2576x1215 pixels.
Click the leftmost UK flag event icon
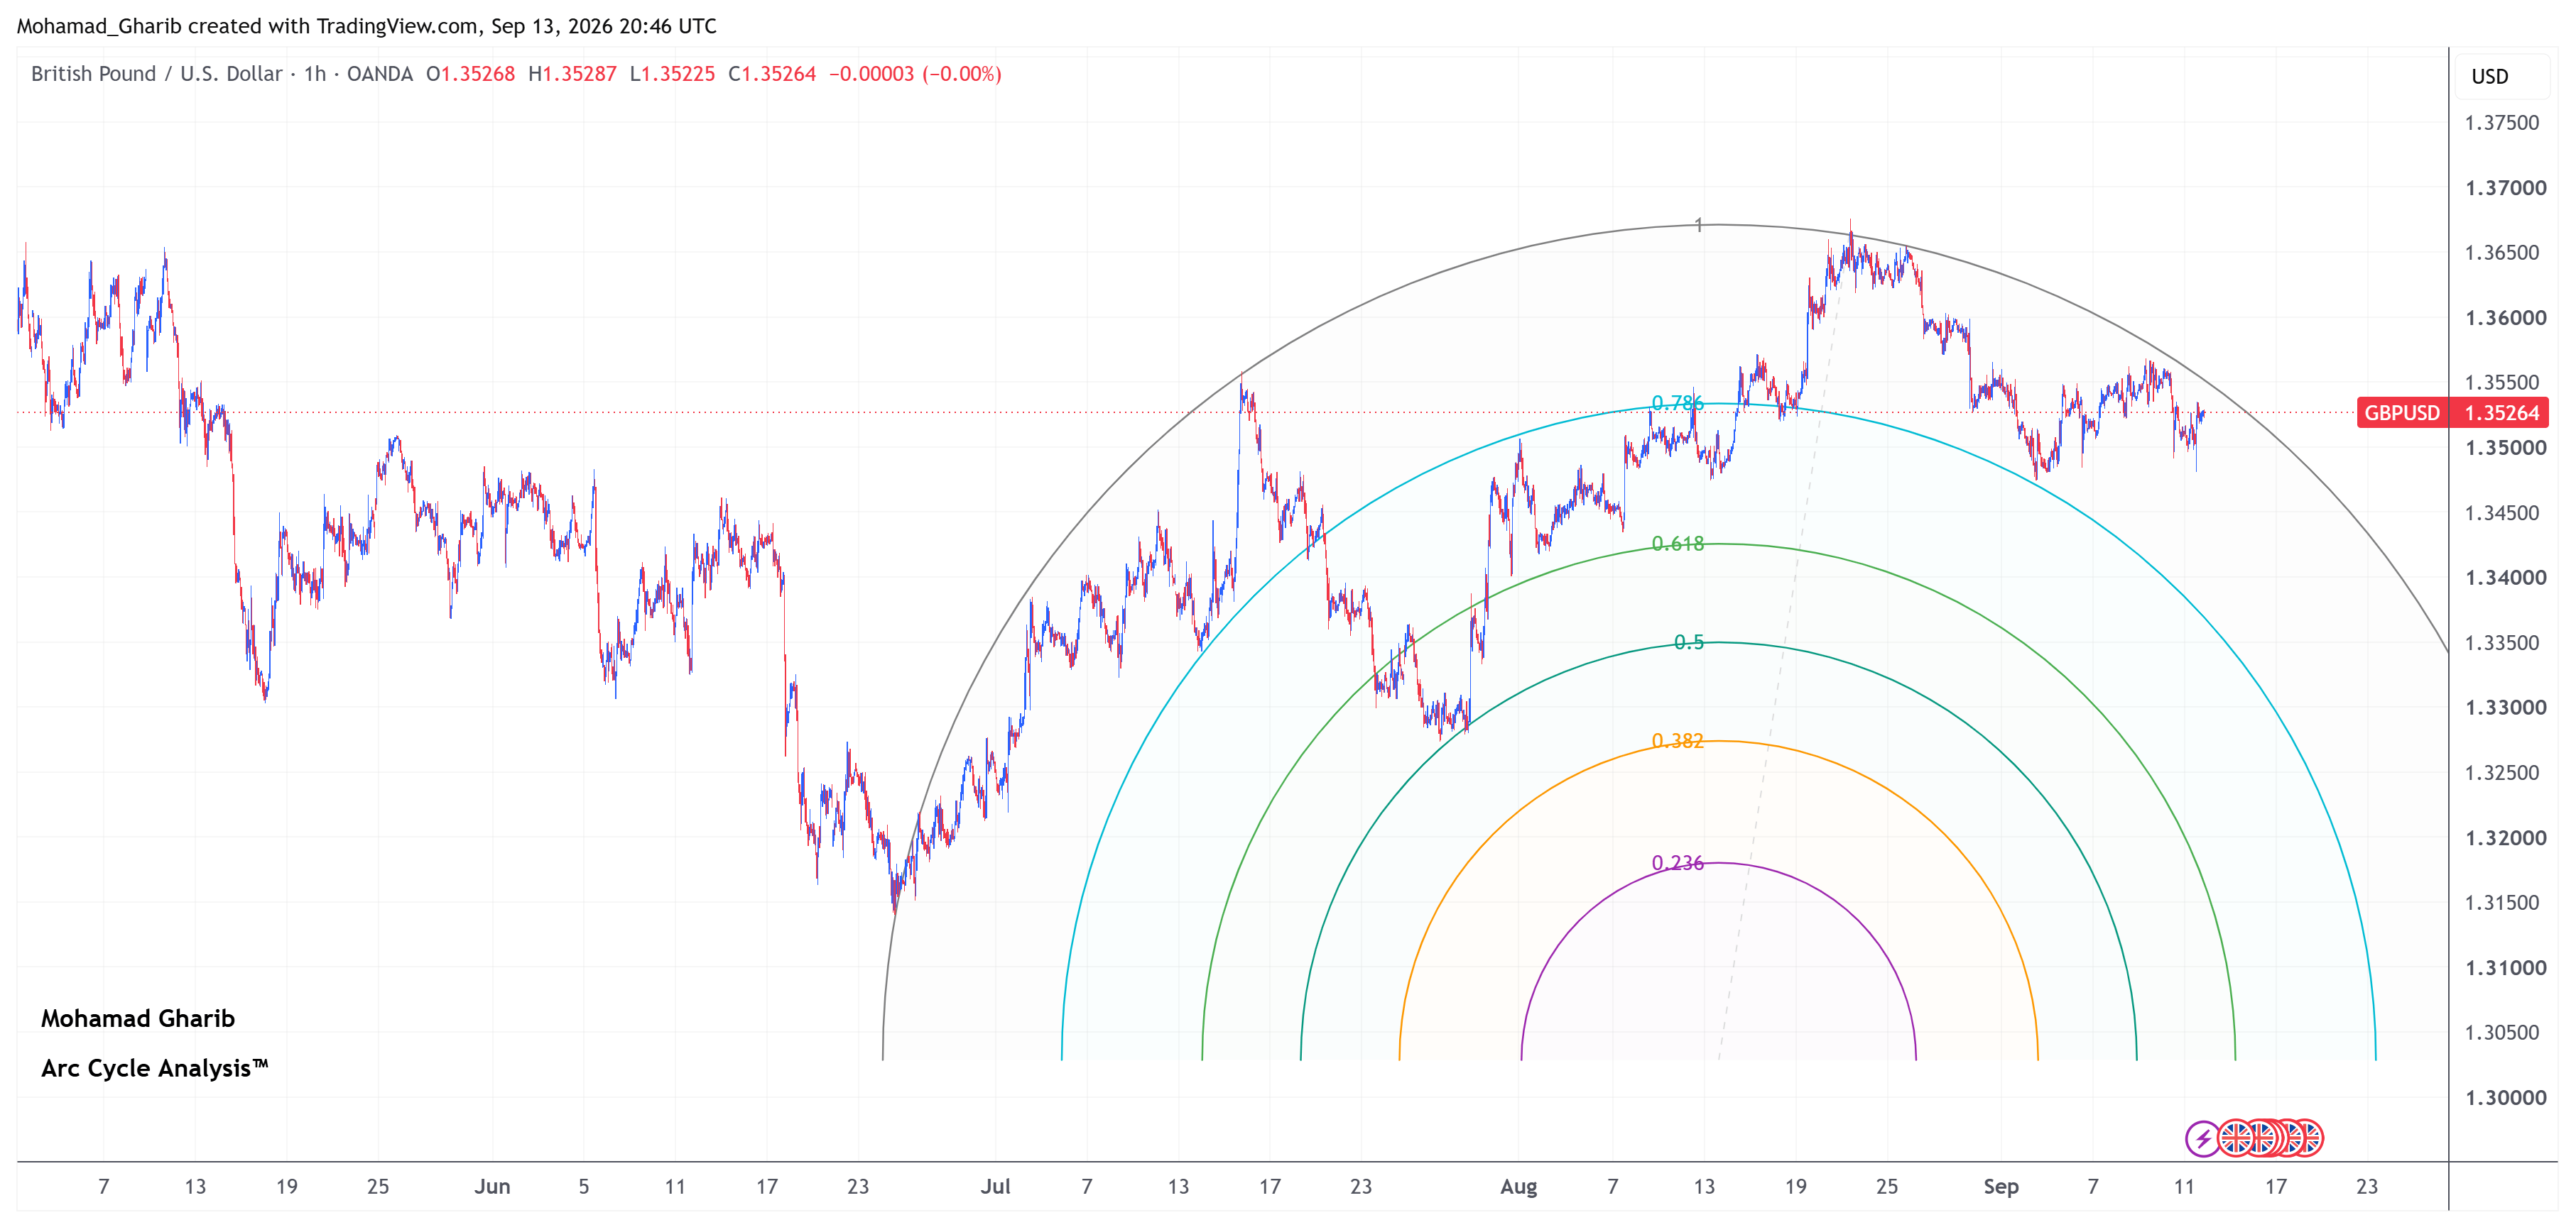pos(2236,1138)
